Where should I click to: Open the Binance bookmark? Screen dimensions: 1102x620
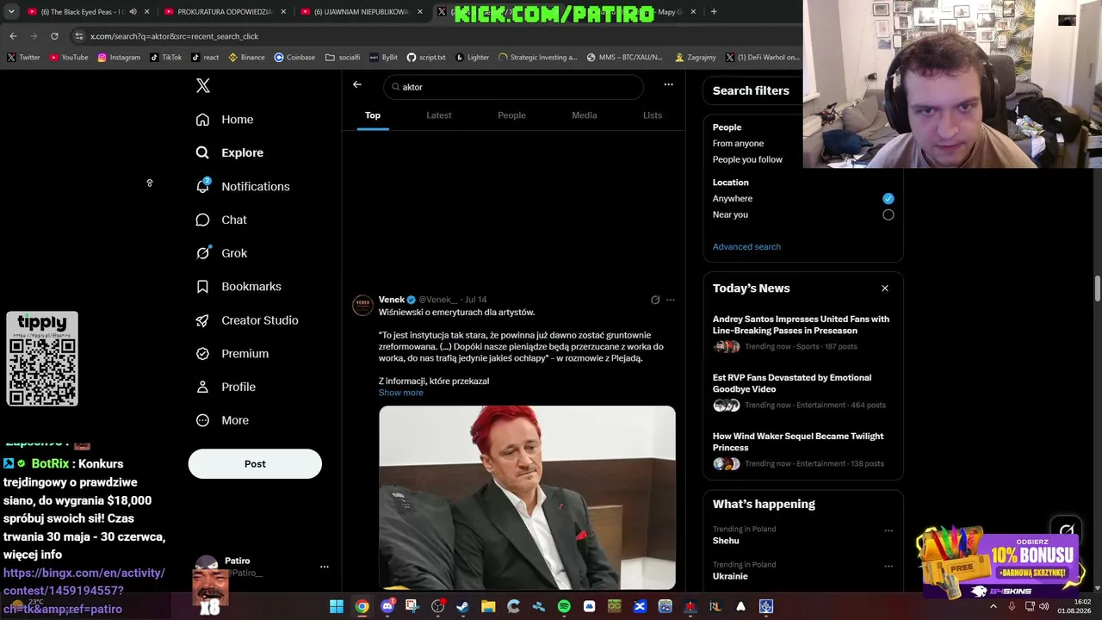246,58
